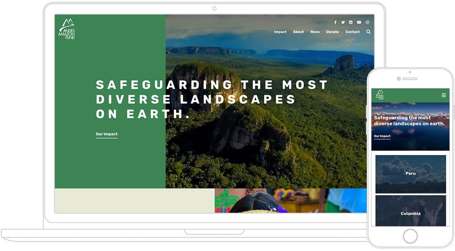Viewport: 455px width, 251px height.
Task: Open the Impact menu item
Action: coord(280,32)
